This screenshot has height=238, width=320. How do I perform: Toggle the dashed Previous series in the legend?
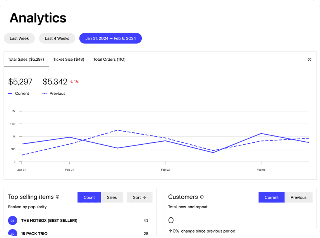[x=45, y=93]
